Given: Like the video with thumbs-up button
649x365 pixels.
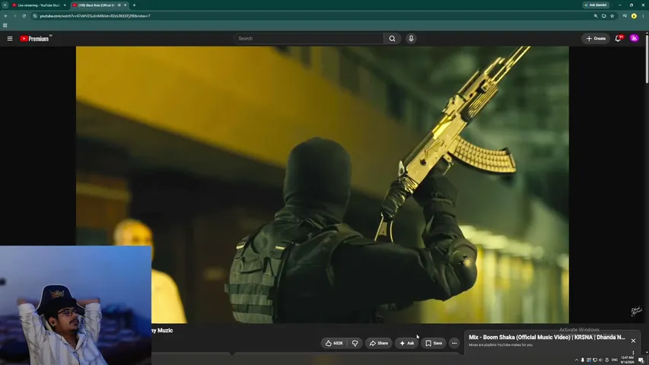Looking at the screenshot, I should coord(335,343).
